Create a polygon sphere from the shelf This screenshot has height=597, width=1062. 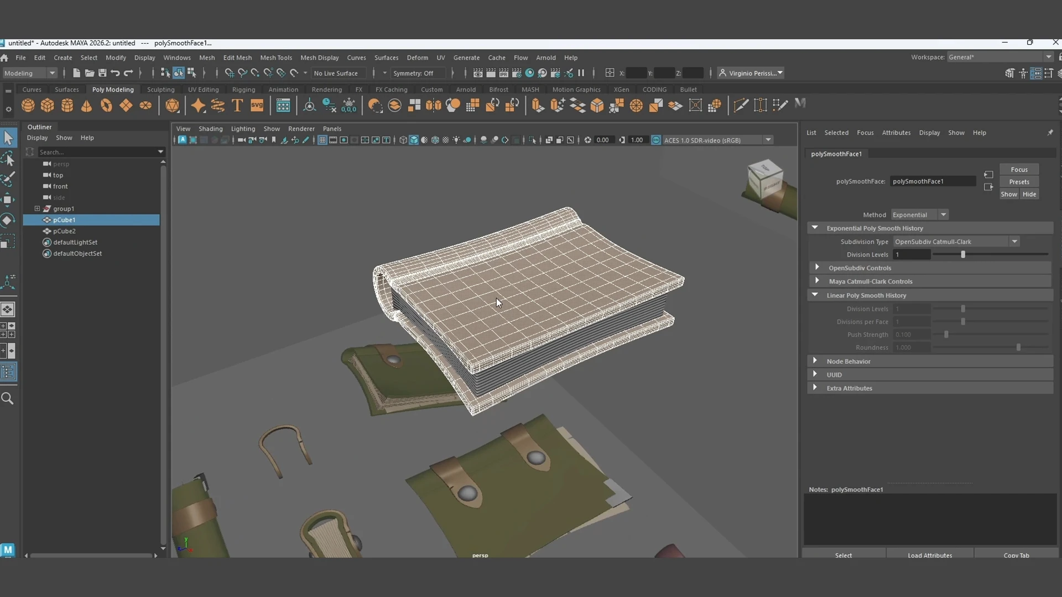(x=28, y=105)
